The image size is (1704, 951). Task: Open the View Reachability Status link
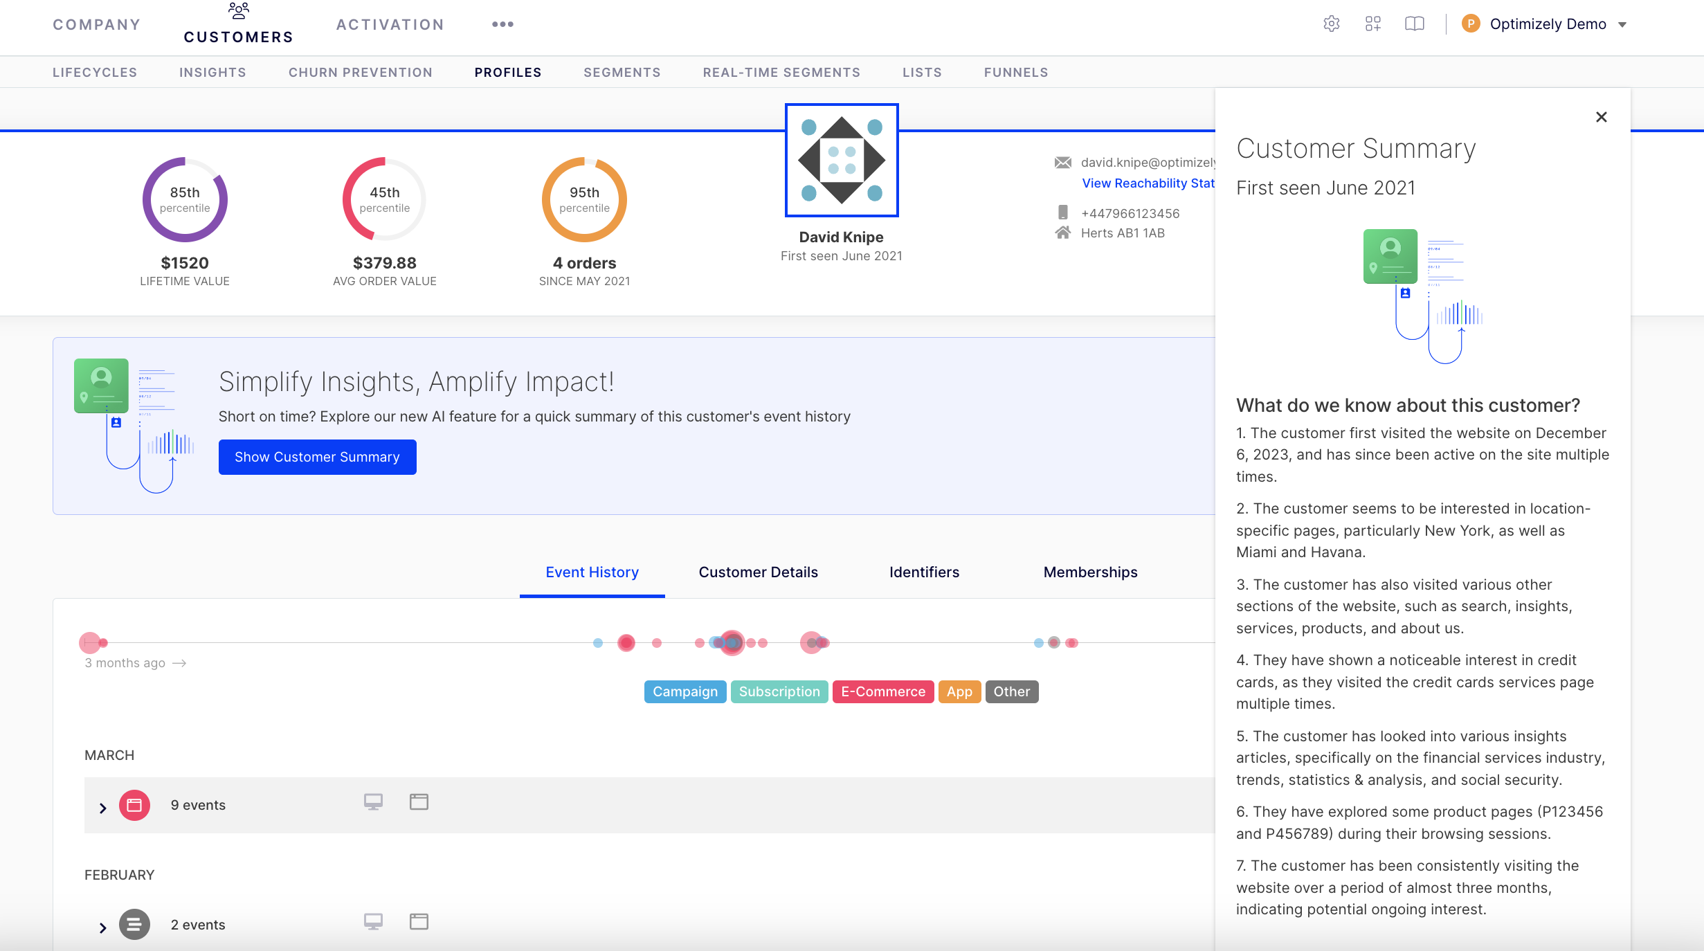pyautogui.click(x=1148, y=183)
